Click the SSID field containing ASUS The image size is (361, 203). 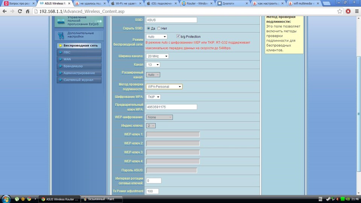click(x=171, y=20)
